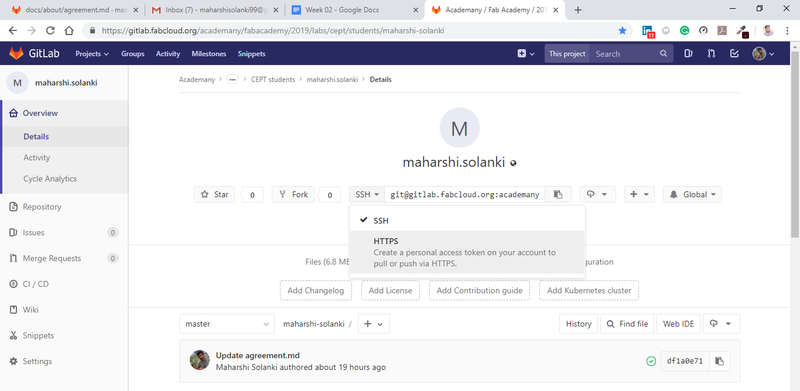
Task: Open Update agreement.md commit link
Action: tap(258, 355)
